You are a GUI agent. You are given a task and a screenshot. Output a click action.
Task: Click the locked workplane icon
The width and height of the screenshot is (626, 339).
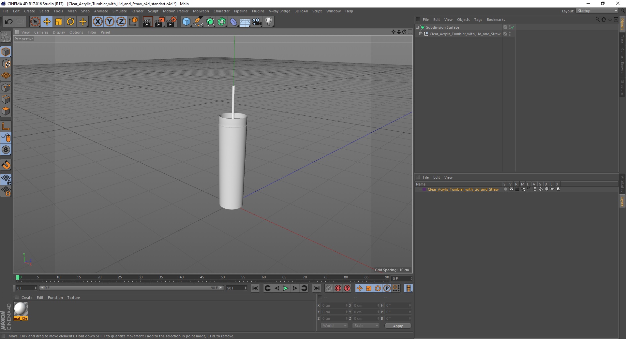pos(6,179)
